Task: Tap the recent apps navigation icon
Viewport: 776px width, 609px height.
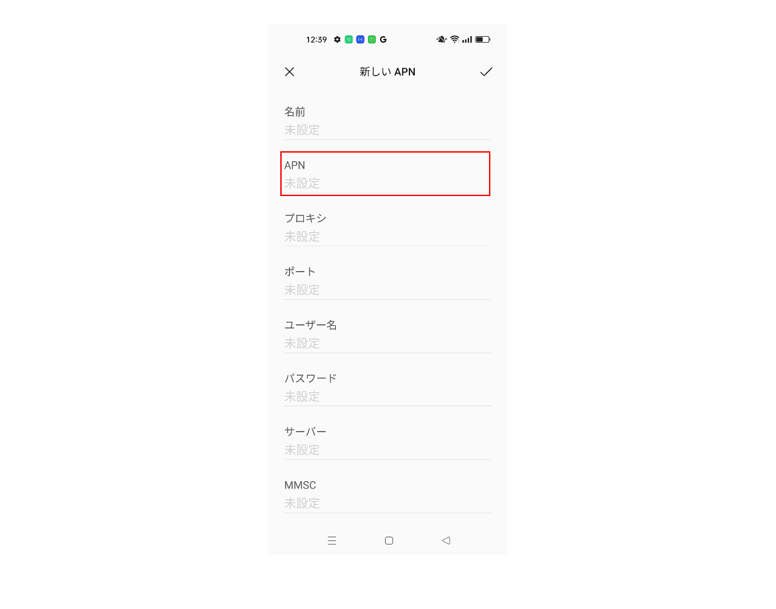Action: (x=332, y=541)
